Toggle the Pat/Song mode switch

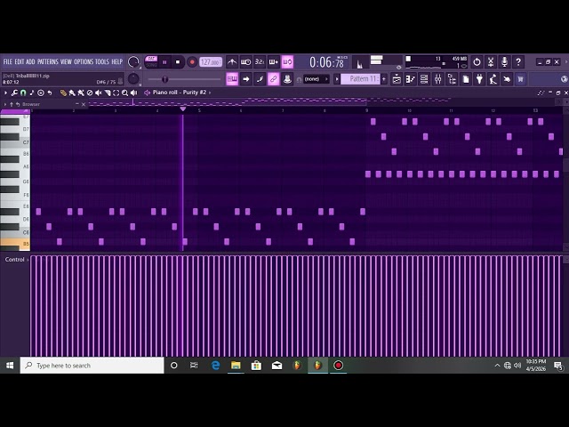[x=151, y=62]
